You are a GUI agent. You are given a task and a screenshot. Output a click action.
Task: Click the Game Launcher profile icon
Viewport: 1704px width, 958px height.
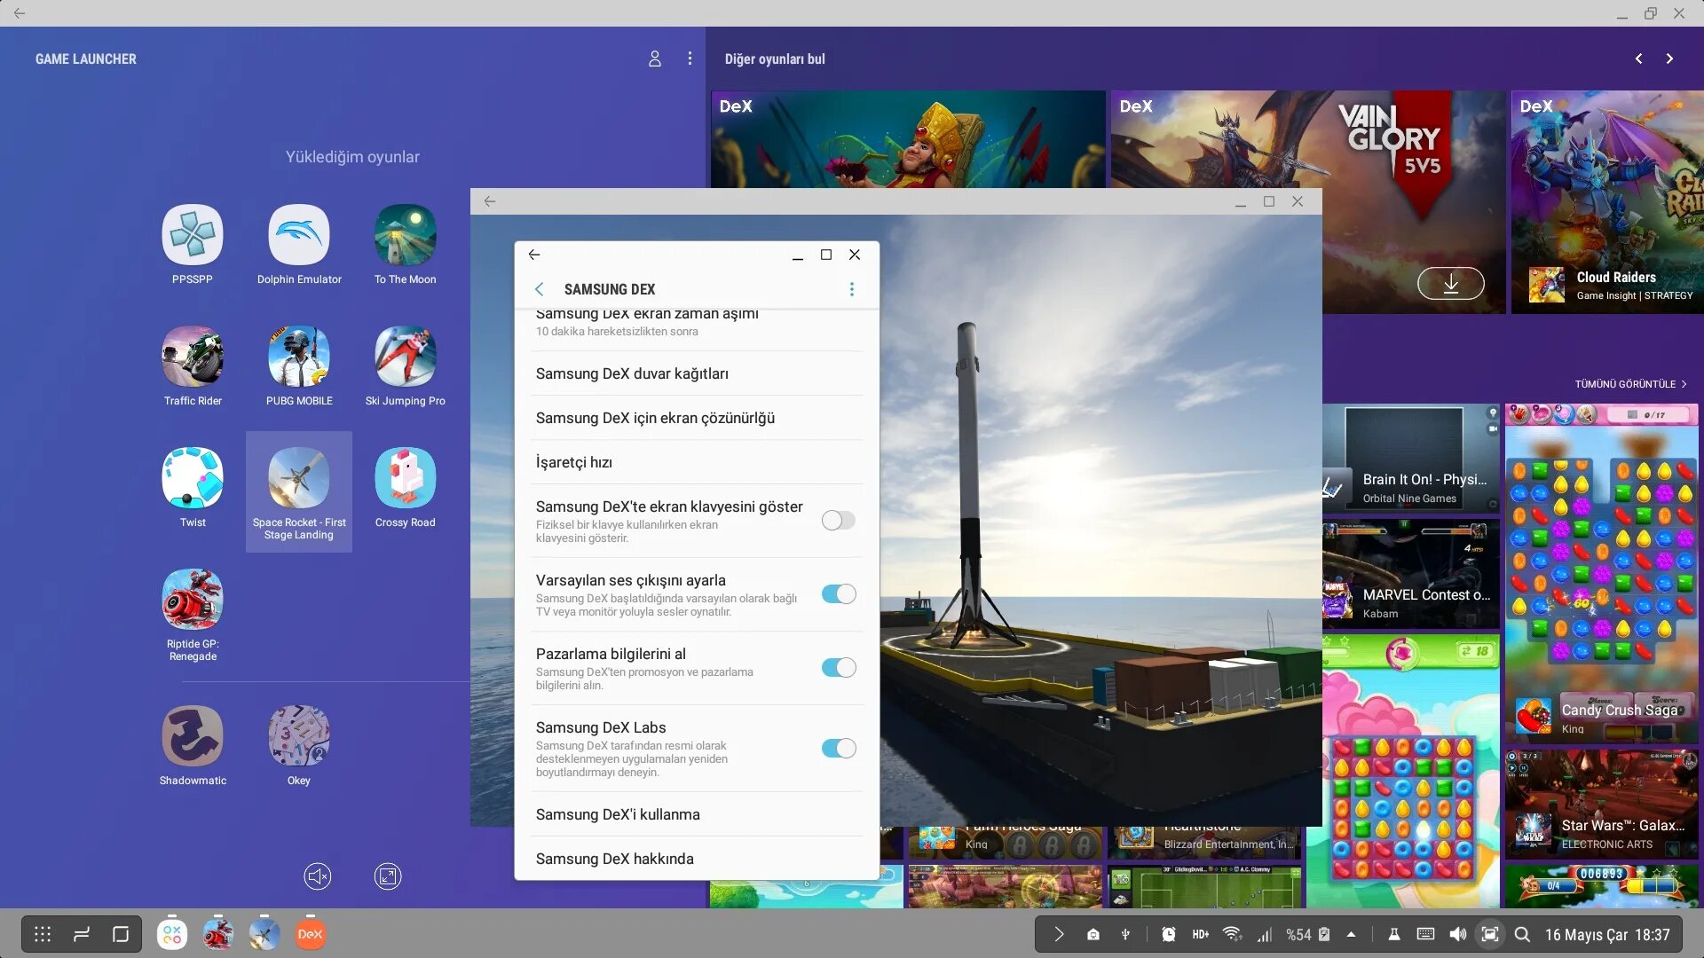(655, 59)
